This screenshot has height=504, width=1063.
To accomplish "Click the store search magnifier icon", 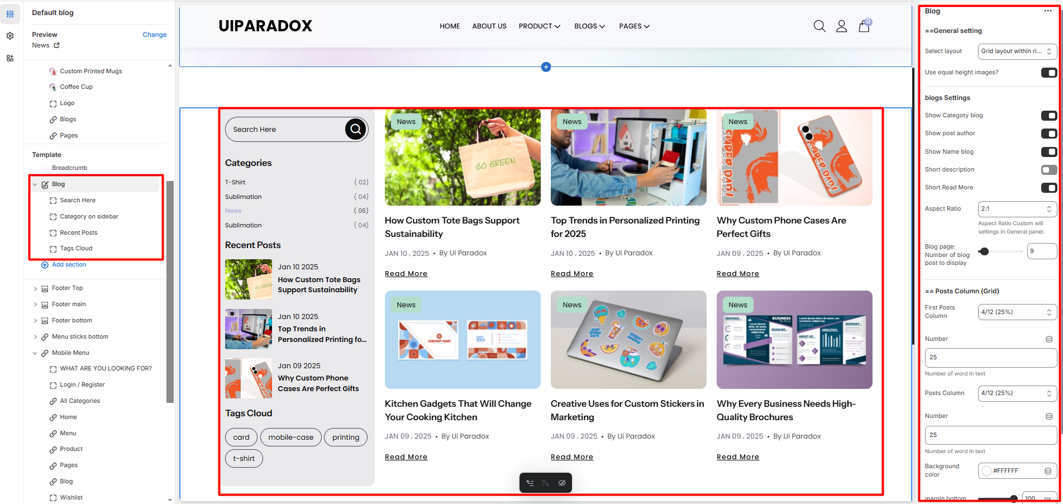I will pyautogui.click(x=819, y=26).
